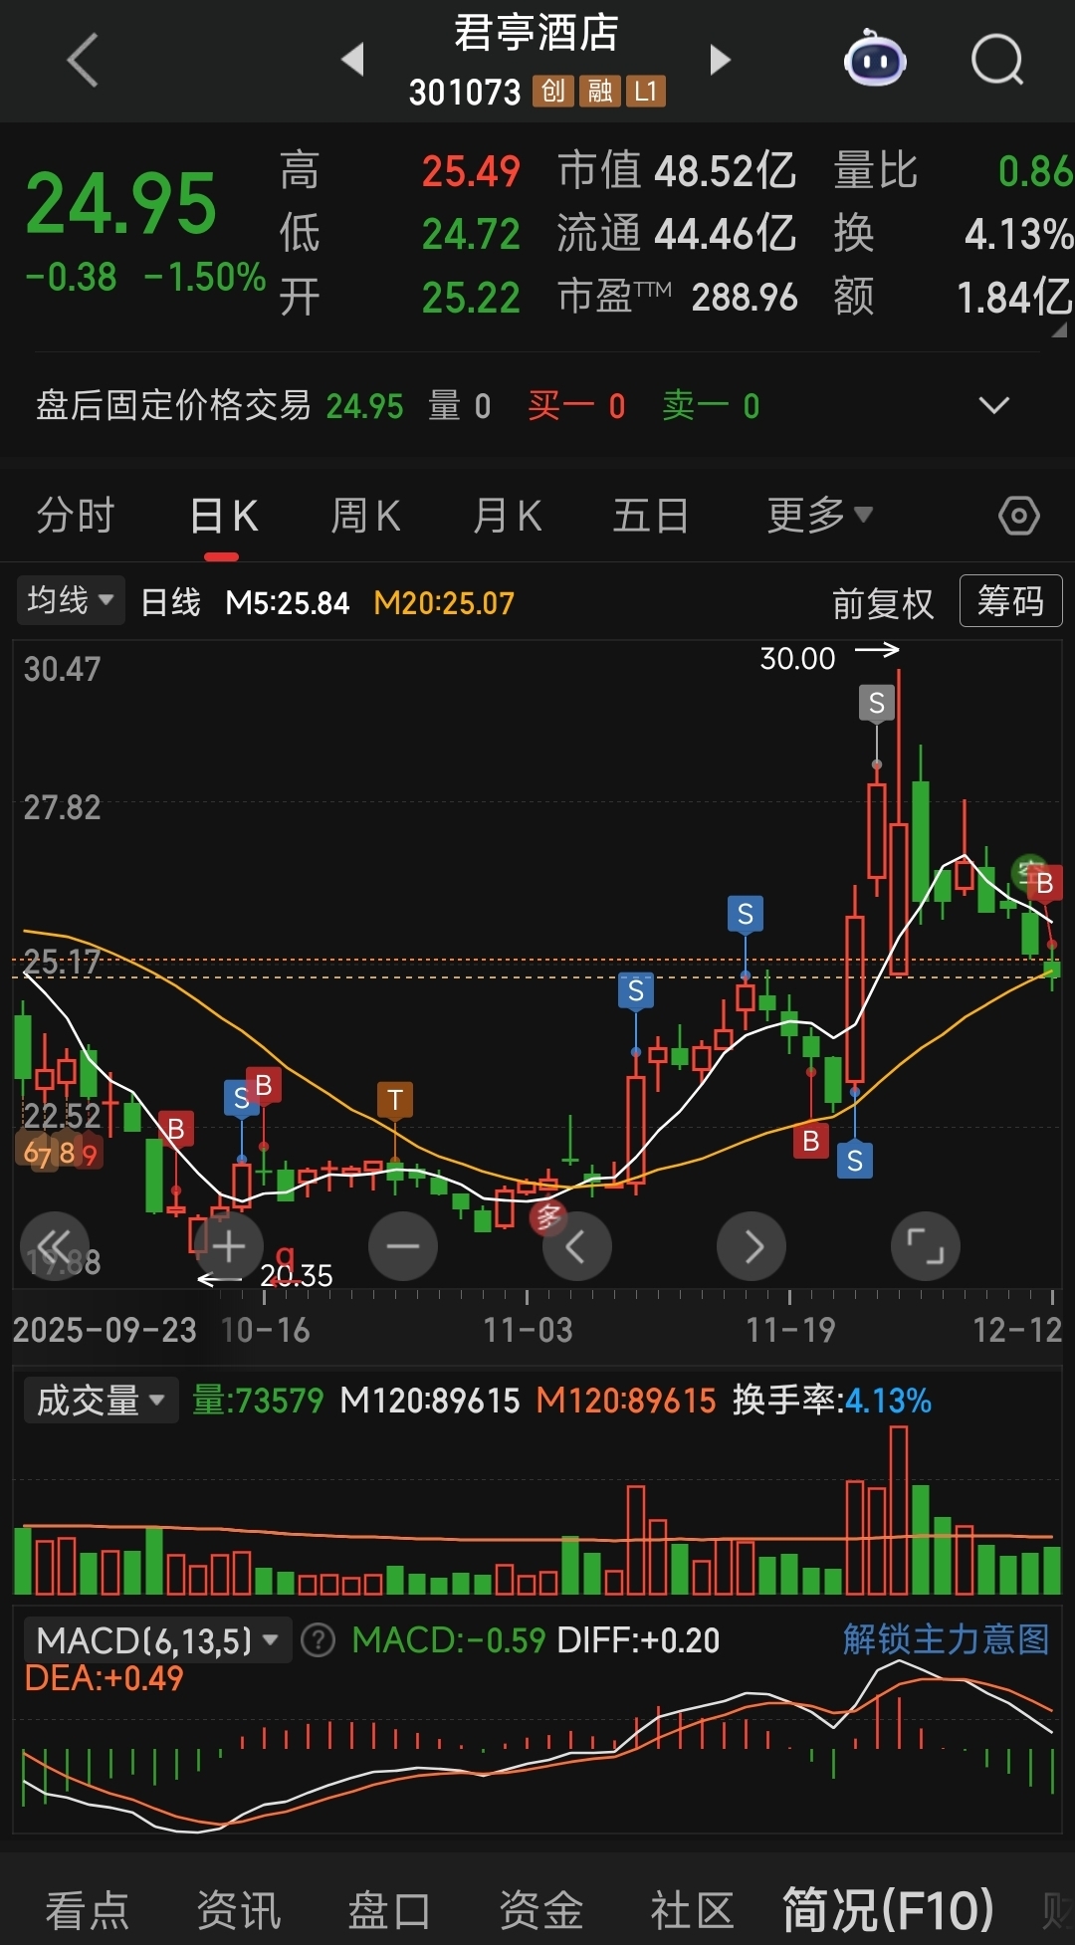Image resolution: width=1075 pixels, height=1945 pixels.
Task: Open the 盘口 bottom tab
Action: 389,1910
